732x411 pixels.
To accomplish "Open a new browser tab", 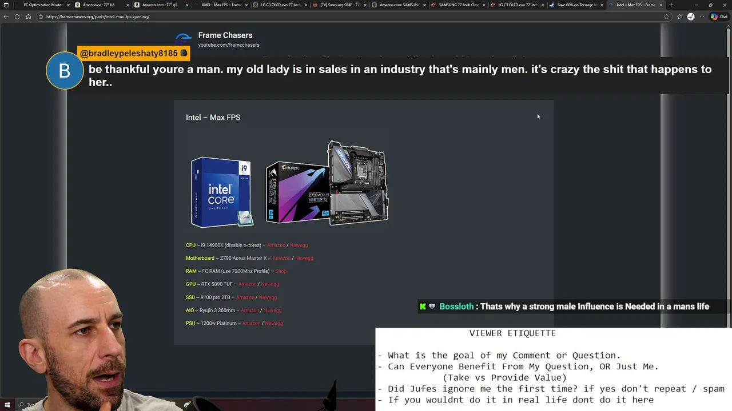I will 671,5.
